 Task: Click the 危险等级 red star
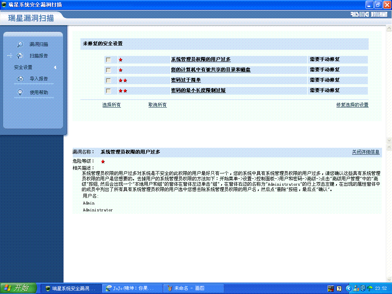(103, 162)
